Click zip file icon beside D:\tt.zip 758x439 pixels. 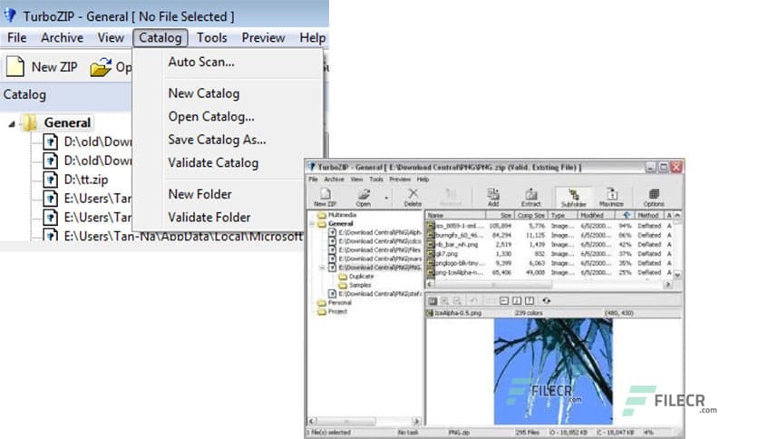click(x=50, y=180)
